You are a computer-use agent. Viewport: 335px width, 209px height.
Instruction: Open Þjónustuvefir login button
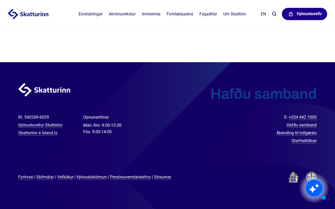[x=304, y=14]
